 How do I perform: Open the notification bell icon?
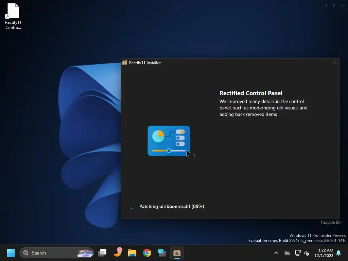[339, 253]
